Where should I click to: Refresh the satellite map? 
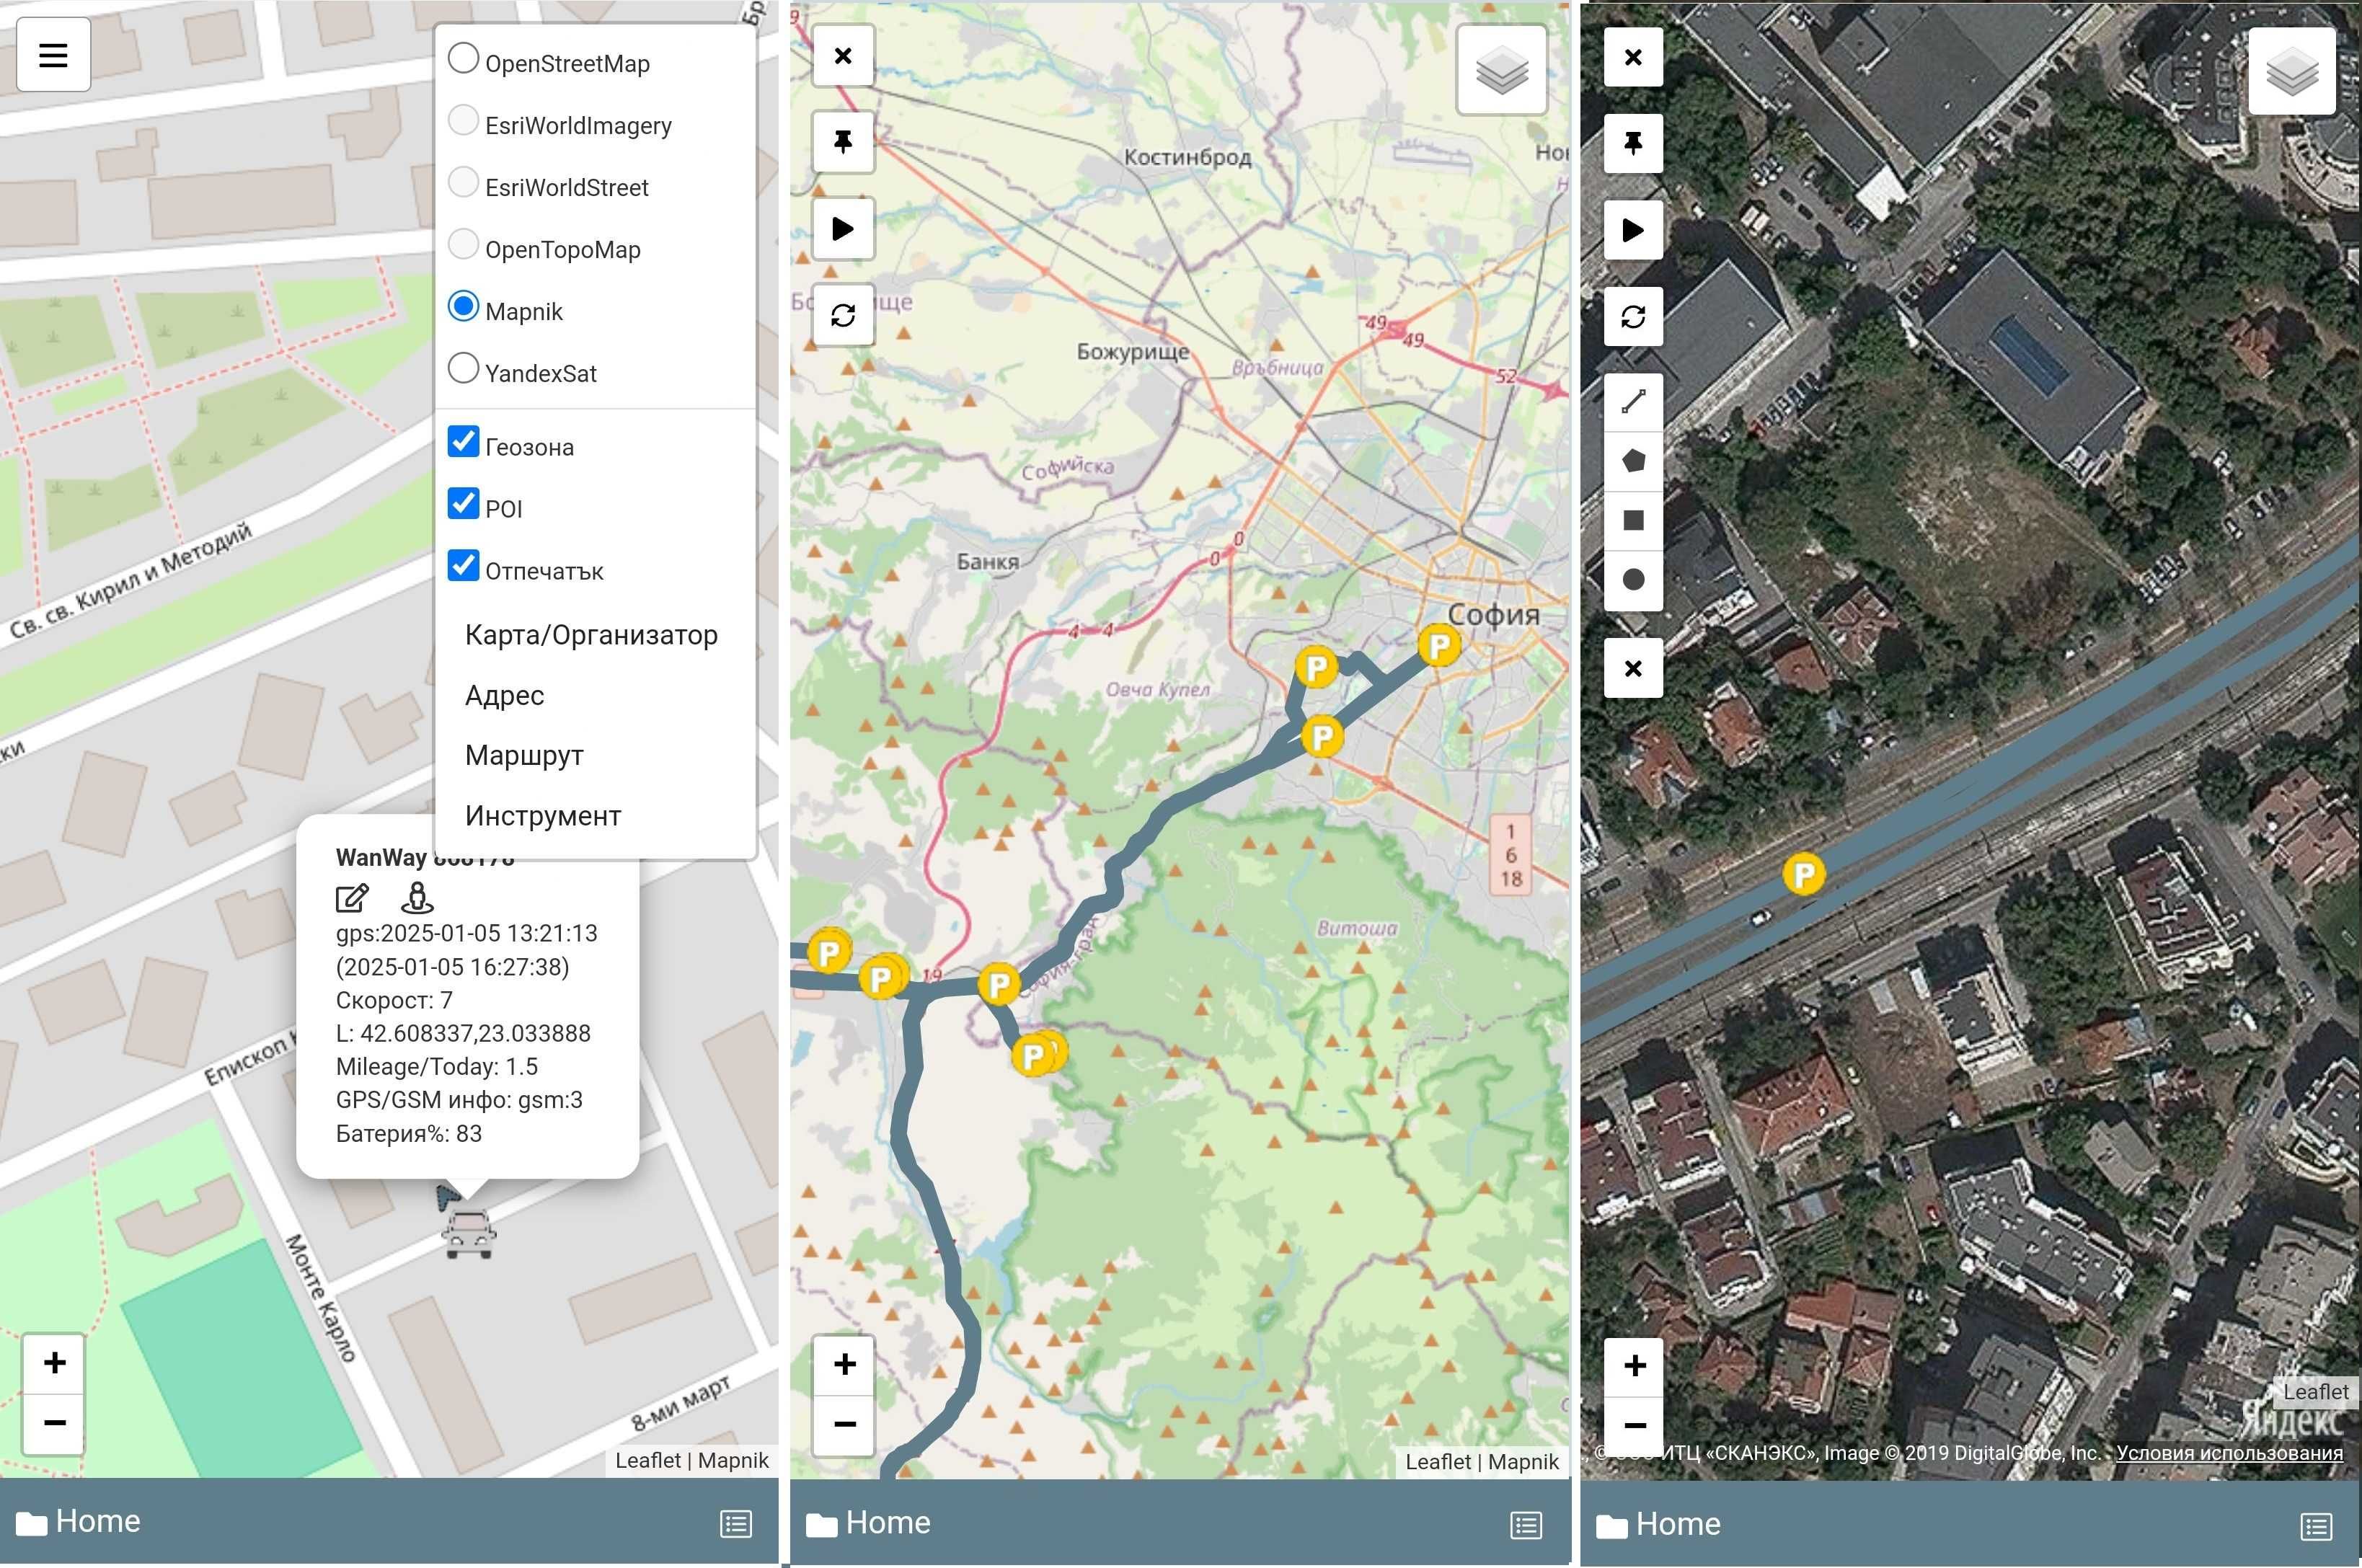click(x=1633, y=317)
